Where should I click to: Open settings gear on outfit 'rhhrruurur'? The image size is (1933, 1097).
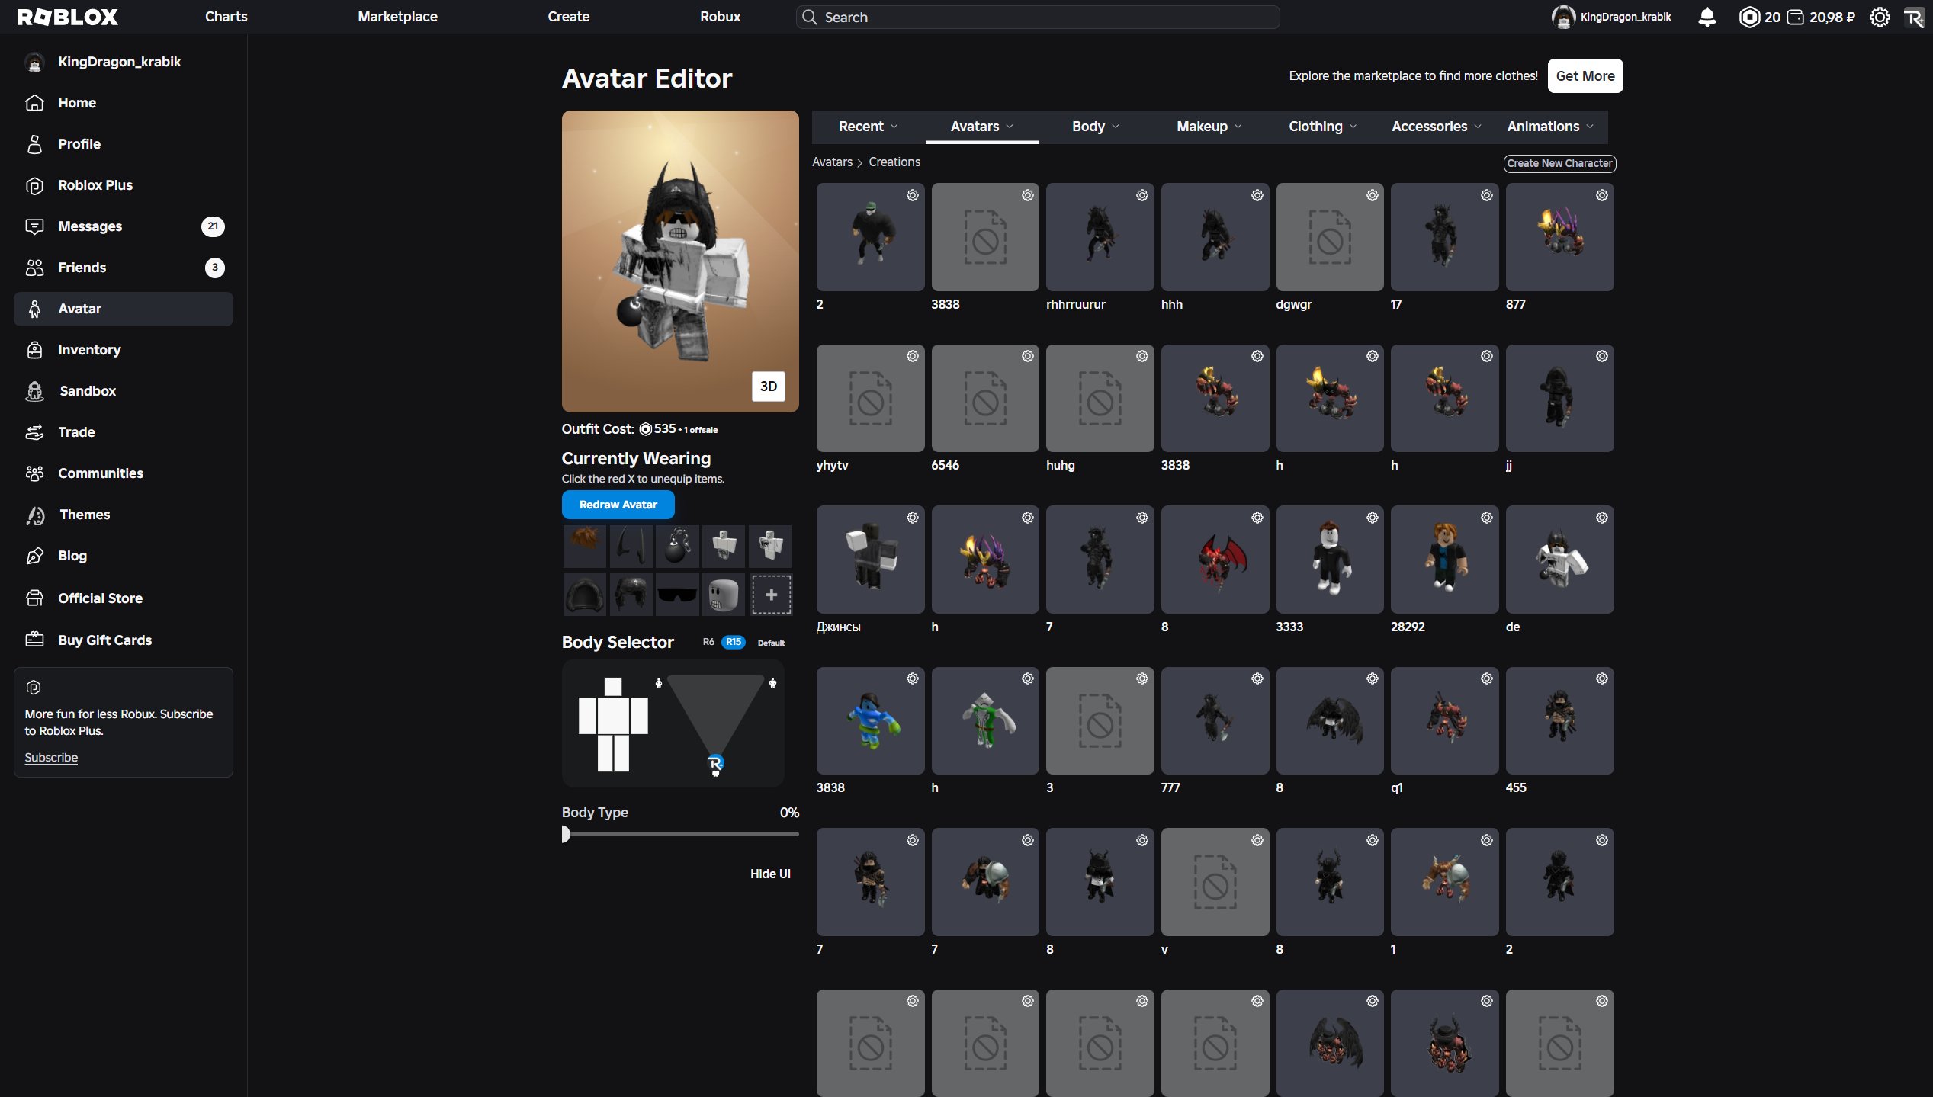pos(1141,195)
